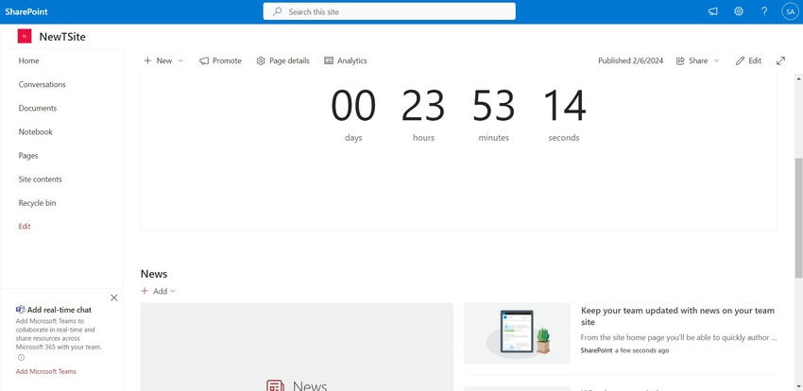Screen dimensions: 803x391
Task: Click the Analytics chart icon
Action: tap(329, 60)
